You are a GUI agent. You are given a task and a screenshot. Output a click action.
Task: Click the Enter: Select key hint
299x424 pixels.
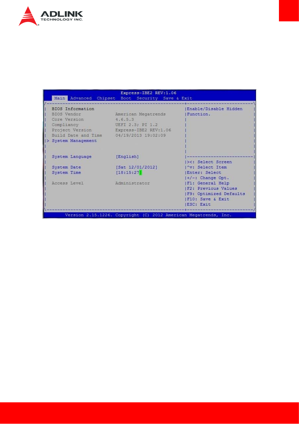[204, 173]
